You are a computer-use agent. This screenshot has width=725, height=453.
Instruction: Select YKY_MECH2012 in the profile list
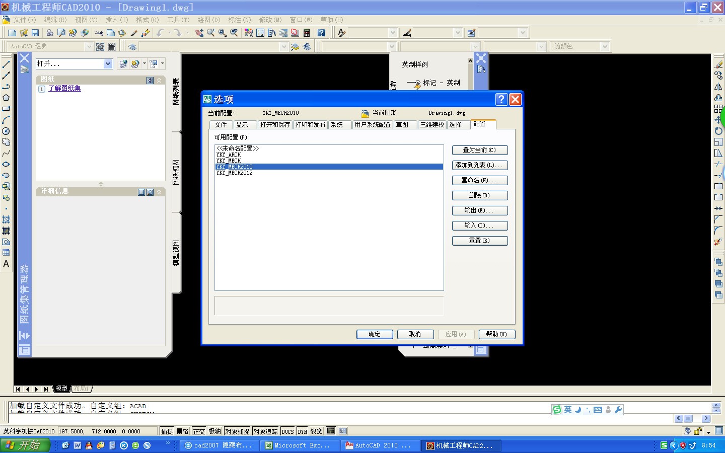[235, 173]
